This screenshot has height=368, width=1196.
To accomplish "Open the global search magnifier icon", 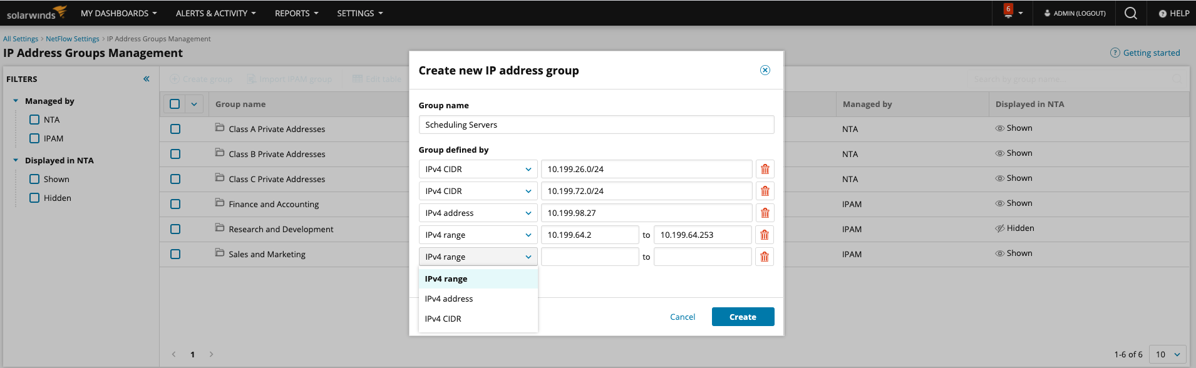I will coord(1130,13).
